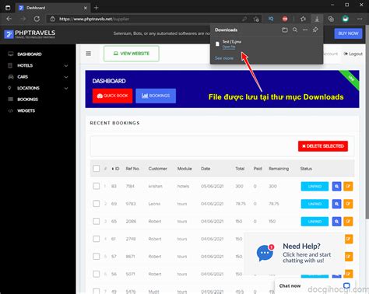
Task: Open Favorites star icon in toolbar
Action: click(303, 19)
